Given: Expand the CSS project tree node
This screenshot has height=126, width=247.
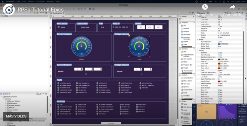Looking at the screenshot, I should pos(1,16).
